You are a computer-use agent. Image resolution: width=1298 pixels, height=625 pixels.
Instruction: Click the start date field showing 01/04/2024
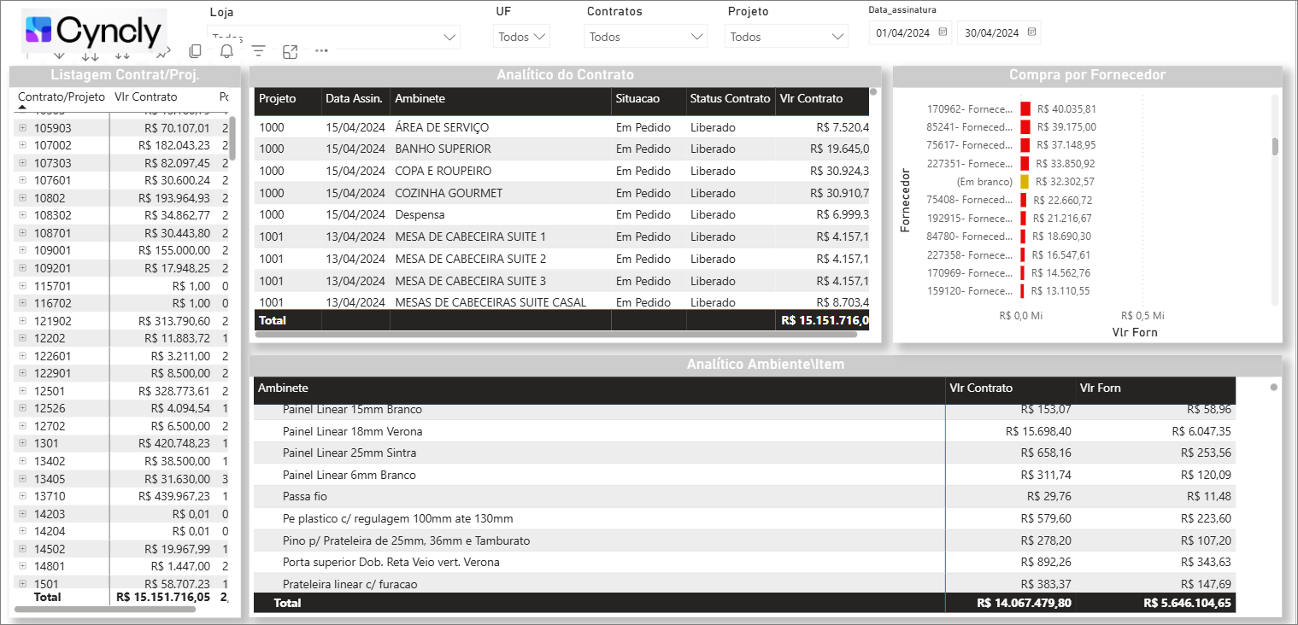[x=902, y=32]
